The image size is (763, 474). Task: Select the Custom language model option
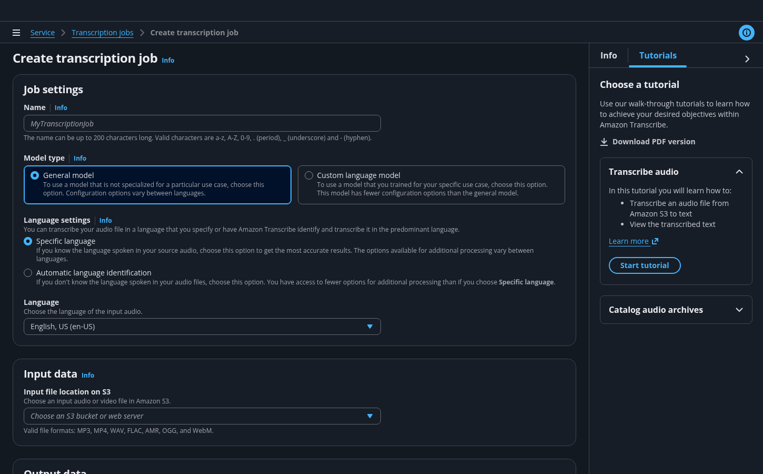[x=309, y=175]
